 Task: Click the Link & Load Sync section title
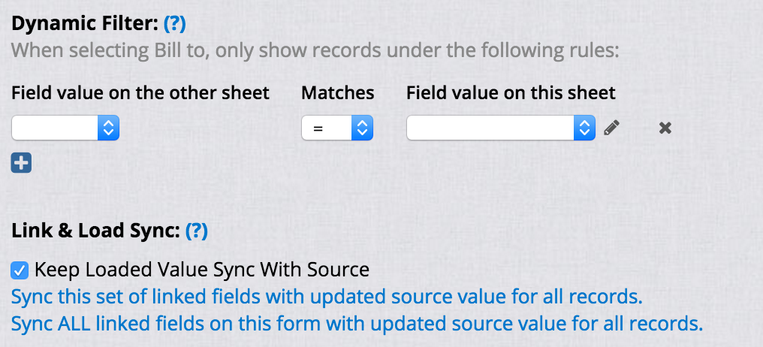tap(96, 231)
